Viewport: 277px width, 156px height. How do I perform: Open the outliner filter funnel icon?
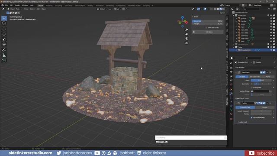coord(269,9)
